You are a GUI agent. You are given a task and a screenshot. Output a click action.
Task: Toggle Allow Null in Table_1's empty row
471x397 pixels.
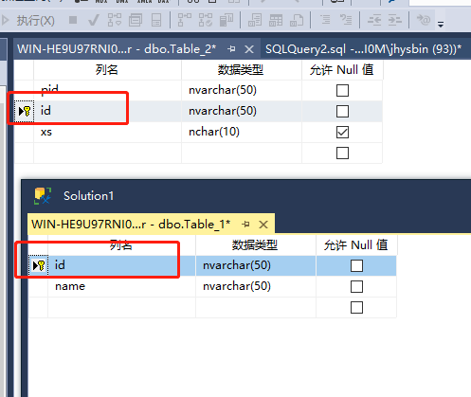(356, 307)
